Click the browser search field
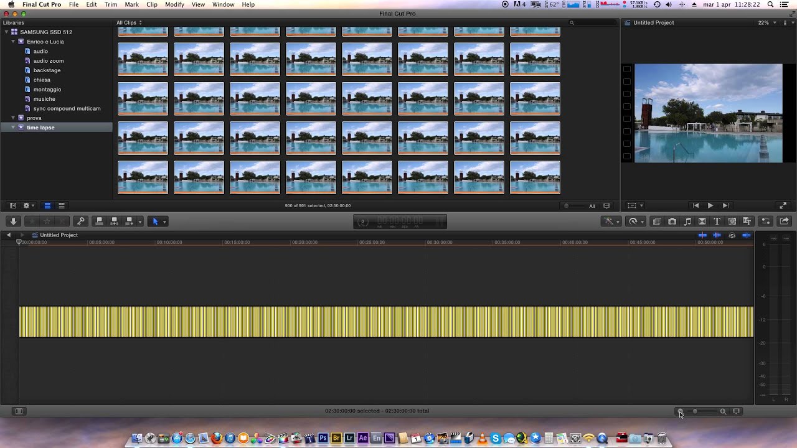 (592, 22)
